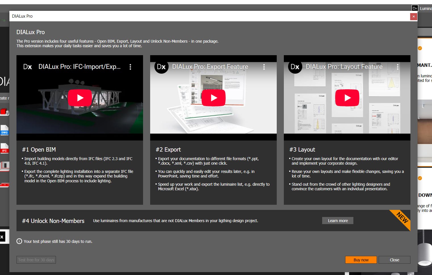Click orange check badge above MANT. in background
The width and height of the screenshot is (432, 275).
(x=420, y=48)
